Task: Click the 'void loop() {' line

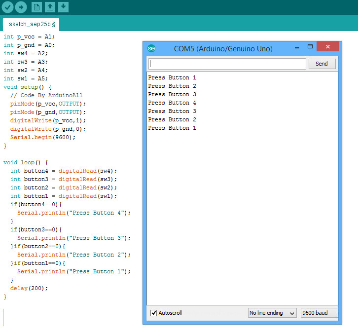Action: 26,163
